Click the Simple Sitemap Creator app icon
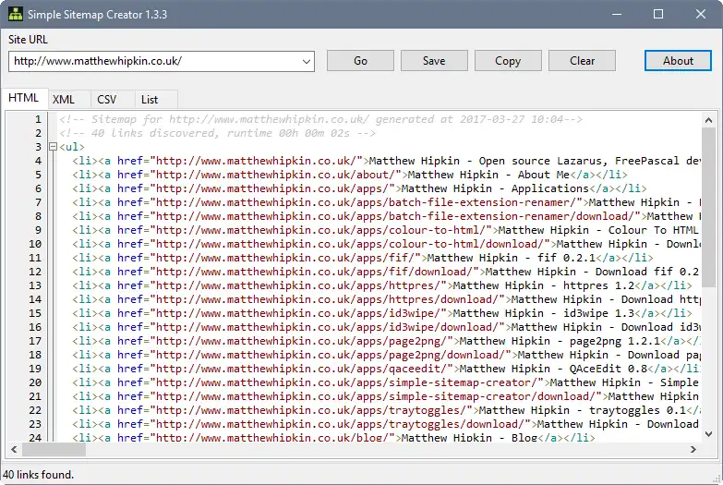The image size is (723, 485). coord(15,14)
